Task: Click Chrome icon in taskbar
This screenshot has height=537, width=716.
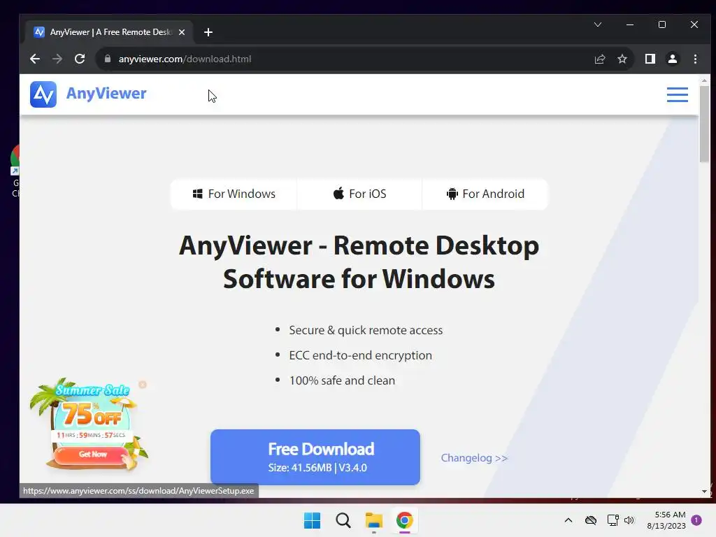Action: click(x=405, y=520)
